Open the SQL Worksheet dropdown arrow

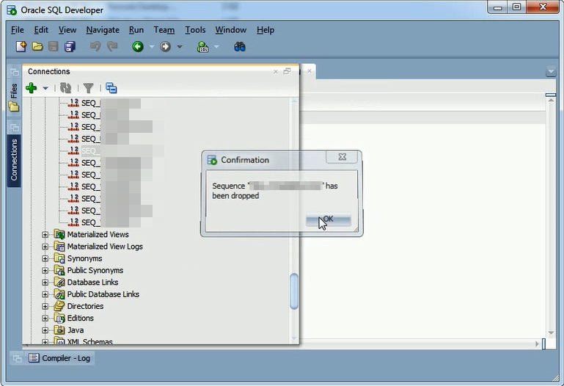[216, 47]
